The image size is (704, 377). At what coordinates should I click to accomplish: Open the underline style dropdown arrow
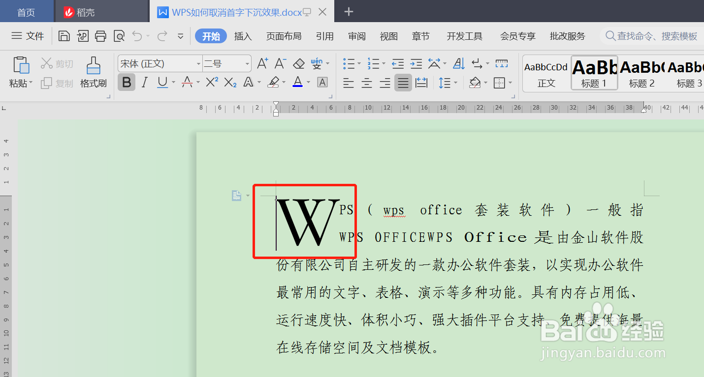tap(173, 83)
